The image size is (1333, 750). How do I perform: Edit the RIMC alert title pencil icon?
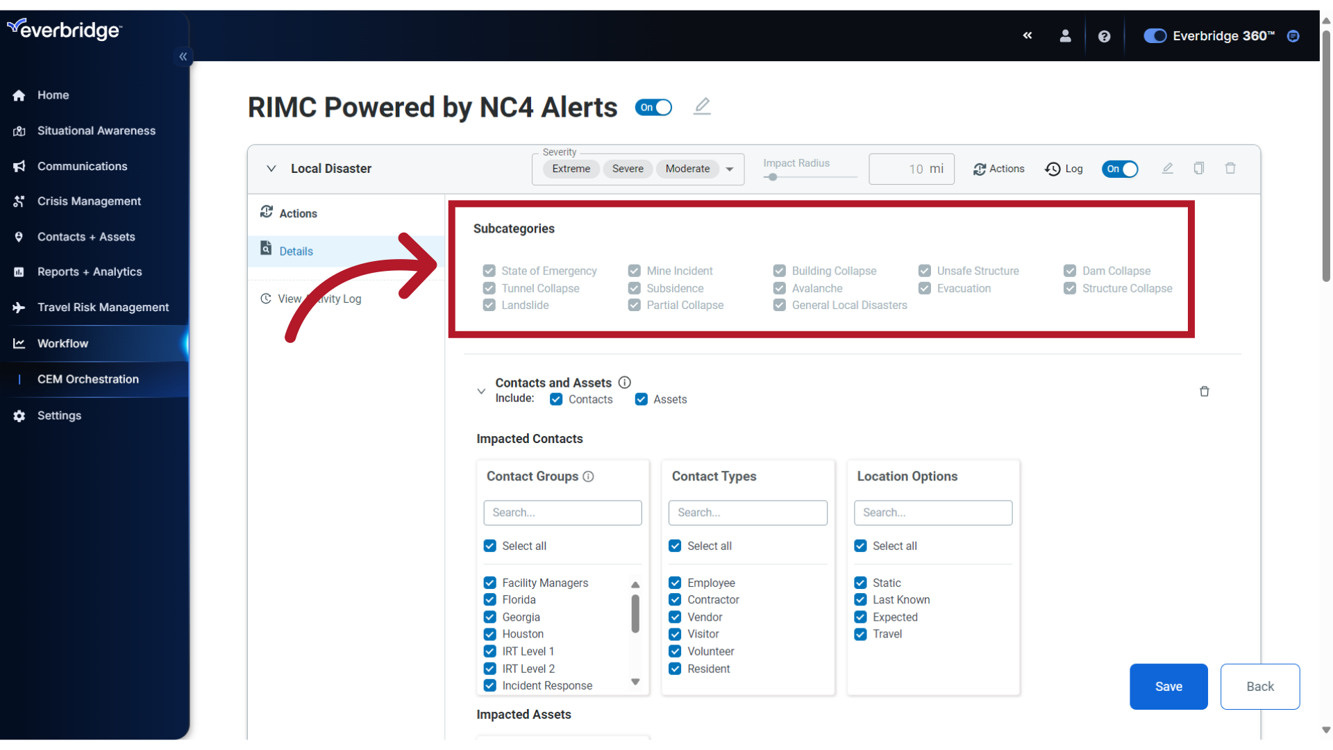tap(702, 106)
